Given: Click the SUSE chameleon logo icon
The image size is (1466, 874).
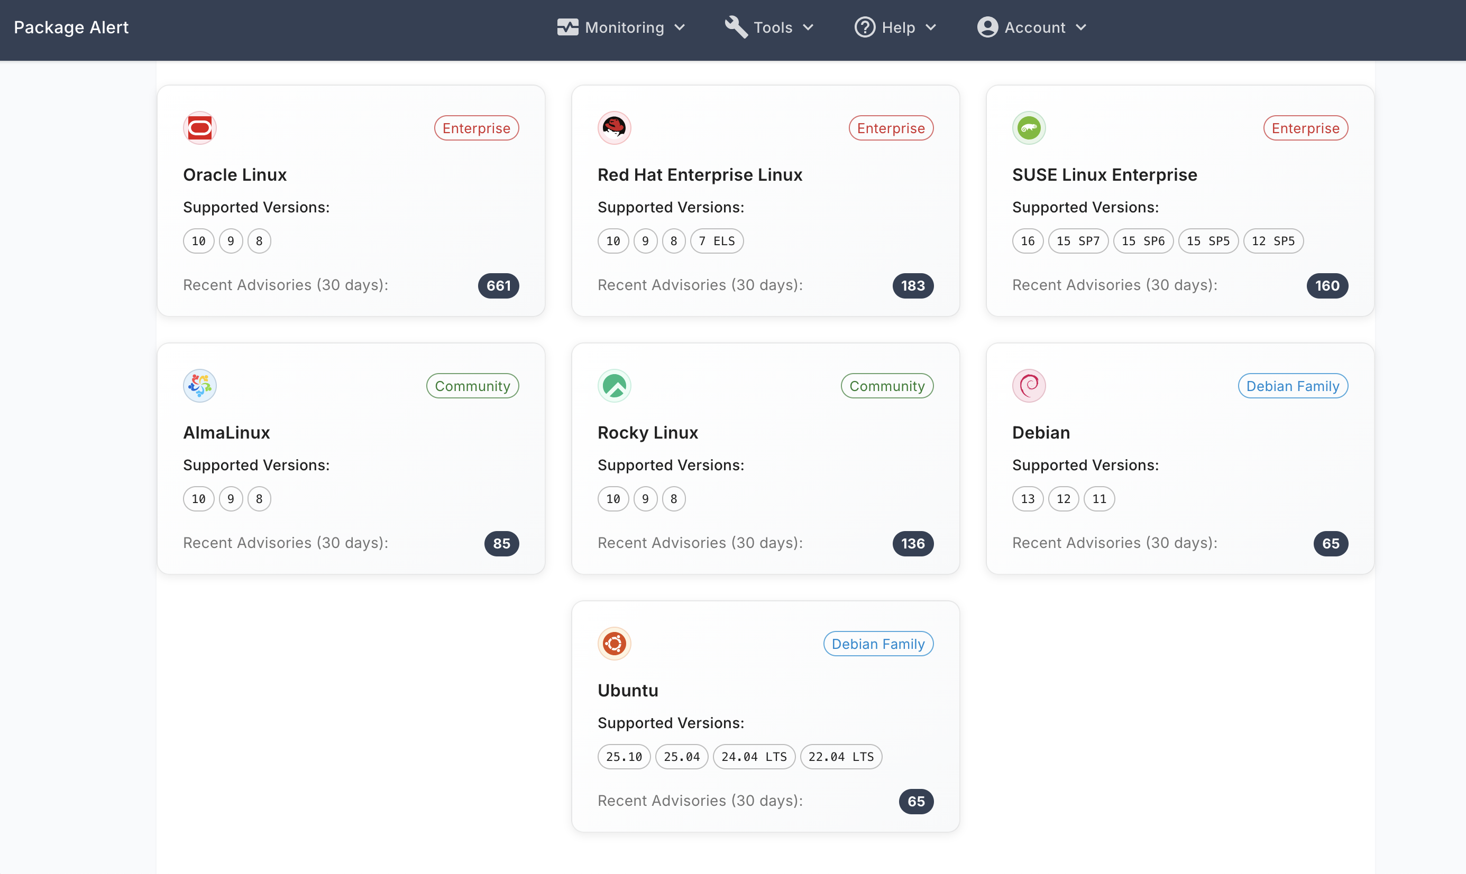Looking at the screenshot, I should [1029, 128].
